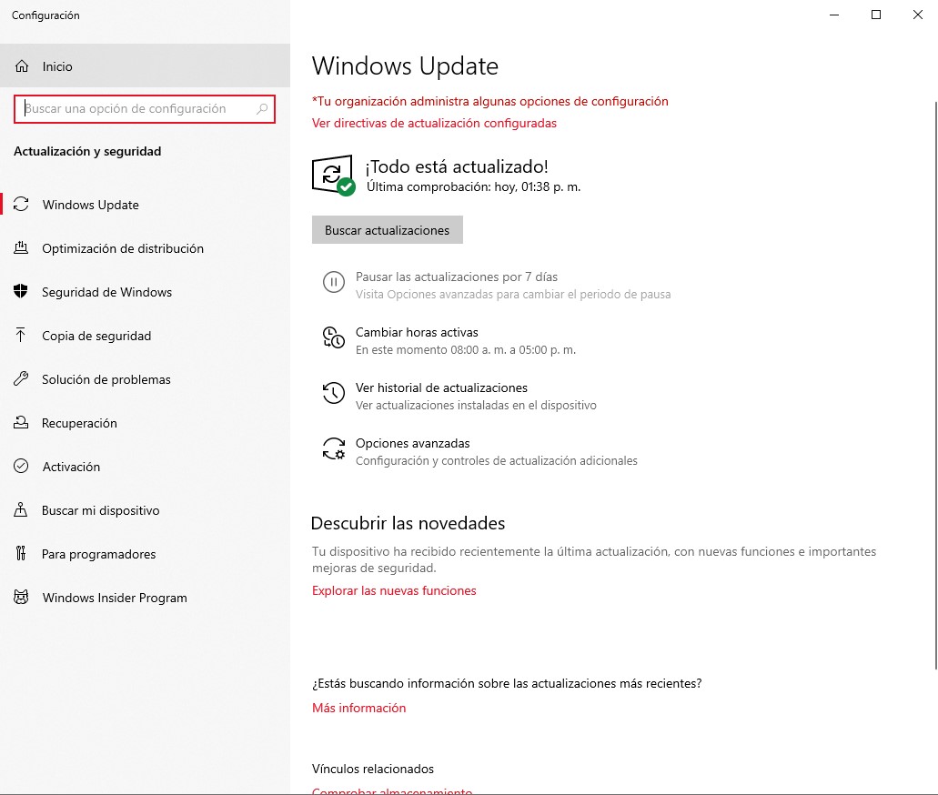The image size is (938, 795).
Task: Click the Última comprobación: hoy, 01:38 p. m. text
Action: (x=473, y=187)
